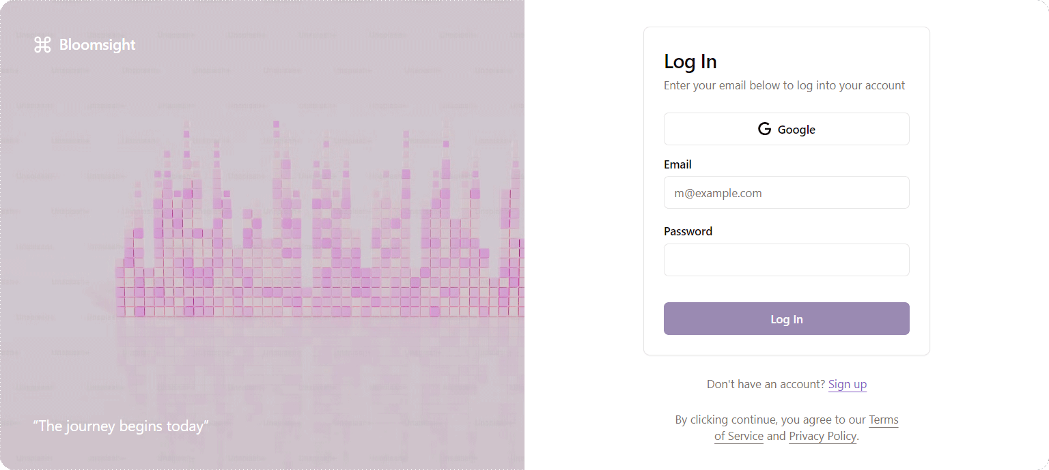
Task: Focus the Email input field
Action: [787, 192]
